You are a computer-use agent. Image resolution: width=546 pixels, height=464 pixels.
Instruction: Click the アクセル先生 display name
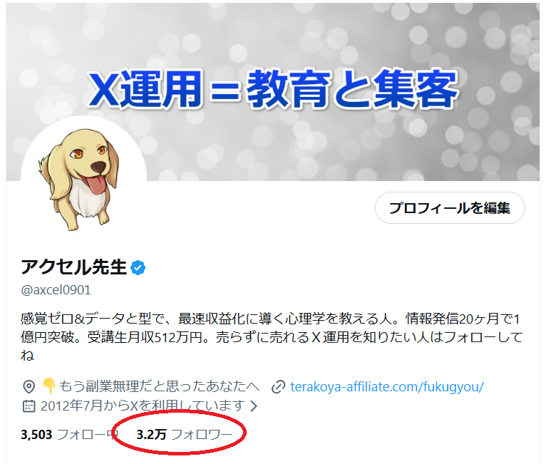(74, 267)
